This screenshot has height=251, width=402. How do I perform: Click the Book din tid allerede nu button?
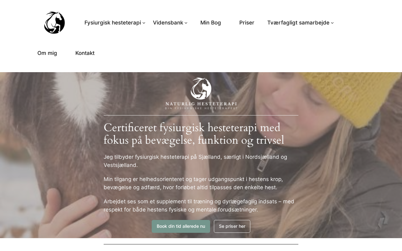(181, 226)
